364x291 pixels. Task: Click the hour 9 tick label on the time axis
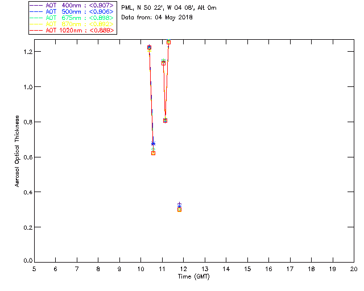click(x=119, y=269)
